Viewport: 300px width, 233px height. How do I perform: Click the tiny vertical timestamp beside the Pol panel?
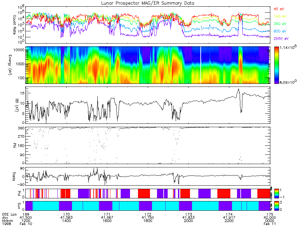[x=271, y=199]
